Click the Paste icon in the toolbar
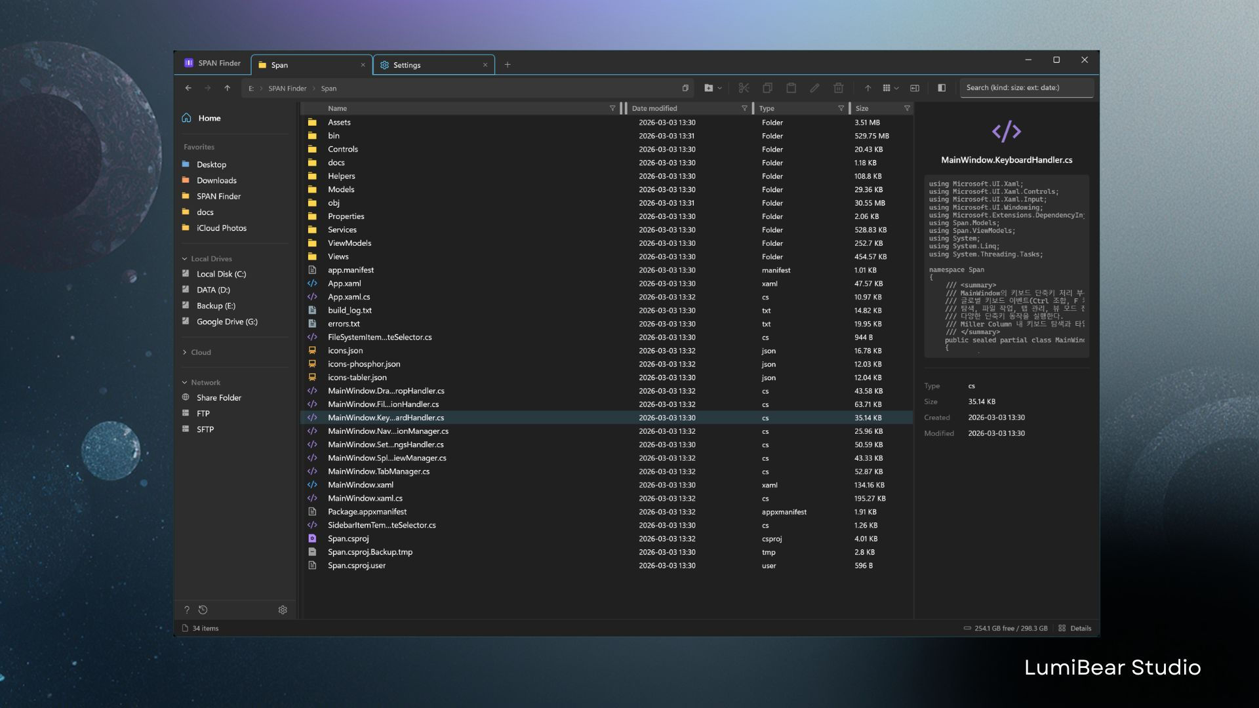 point(791,87)
